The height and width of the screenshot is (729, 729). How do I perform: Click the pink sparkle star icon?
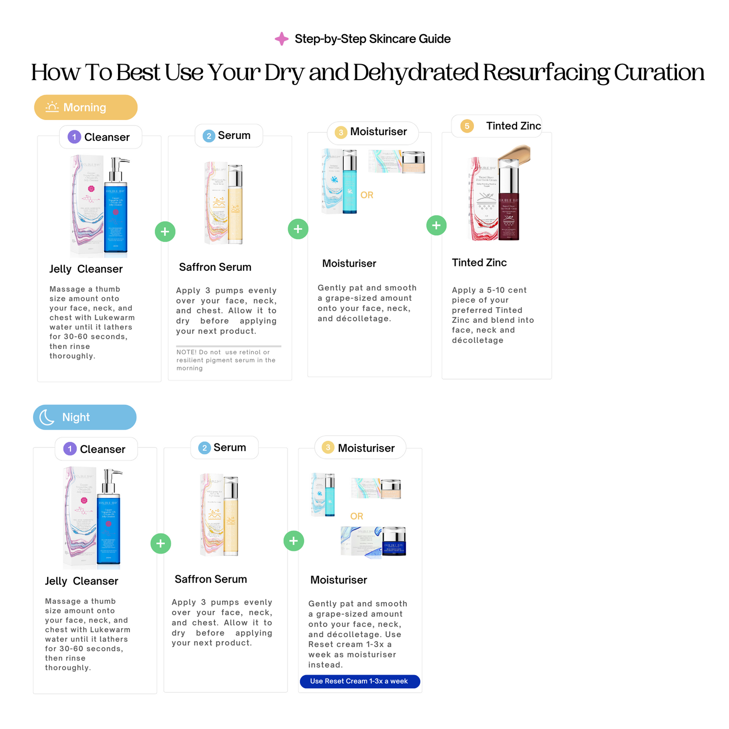[281, 39]
